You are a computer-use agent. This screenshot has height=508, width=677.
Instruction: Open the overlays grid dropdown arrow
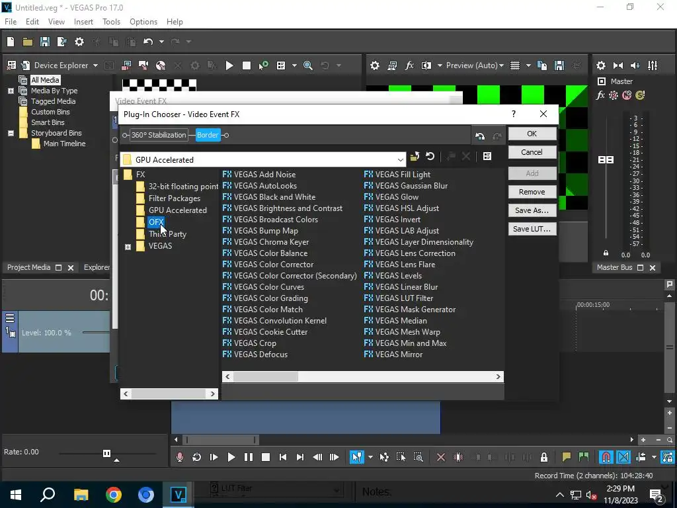click(x=528, y=65)
